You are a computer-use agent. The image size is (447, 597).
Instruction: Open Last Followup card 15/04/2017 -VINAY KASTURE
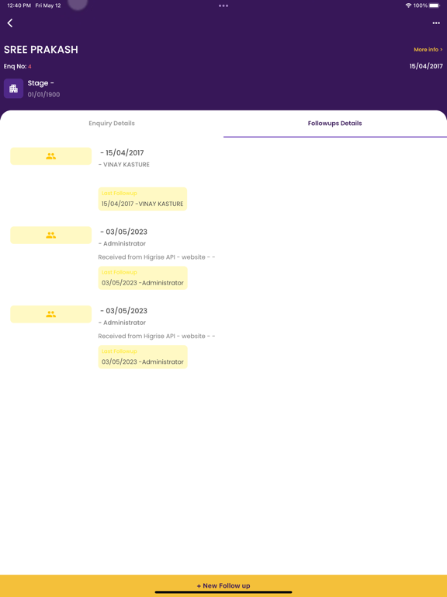[x=143, y=199]
